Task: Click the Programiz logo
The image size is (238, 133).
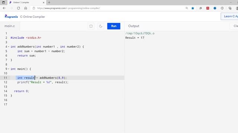Action: point(11,16)
